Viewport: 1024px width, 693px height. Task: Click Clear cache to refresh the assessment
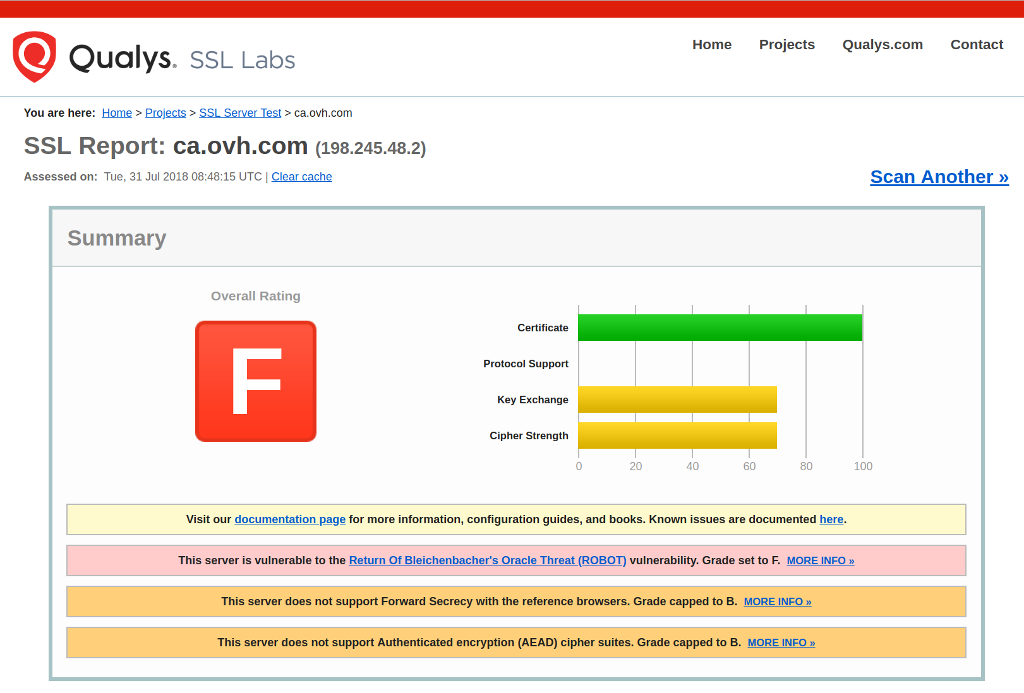(x=301, y=177)
